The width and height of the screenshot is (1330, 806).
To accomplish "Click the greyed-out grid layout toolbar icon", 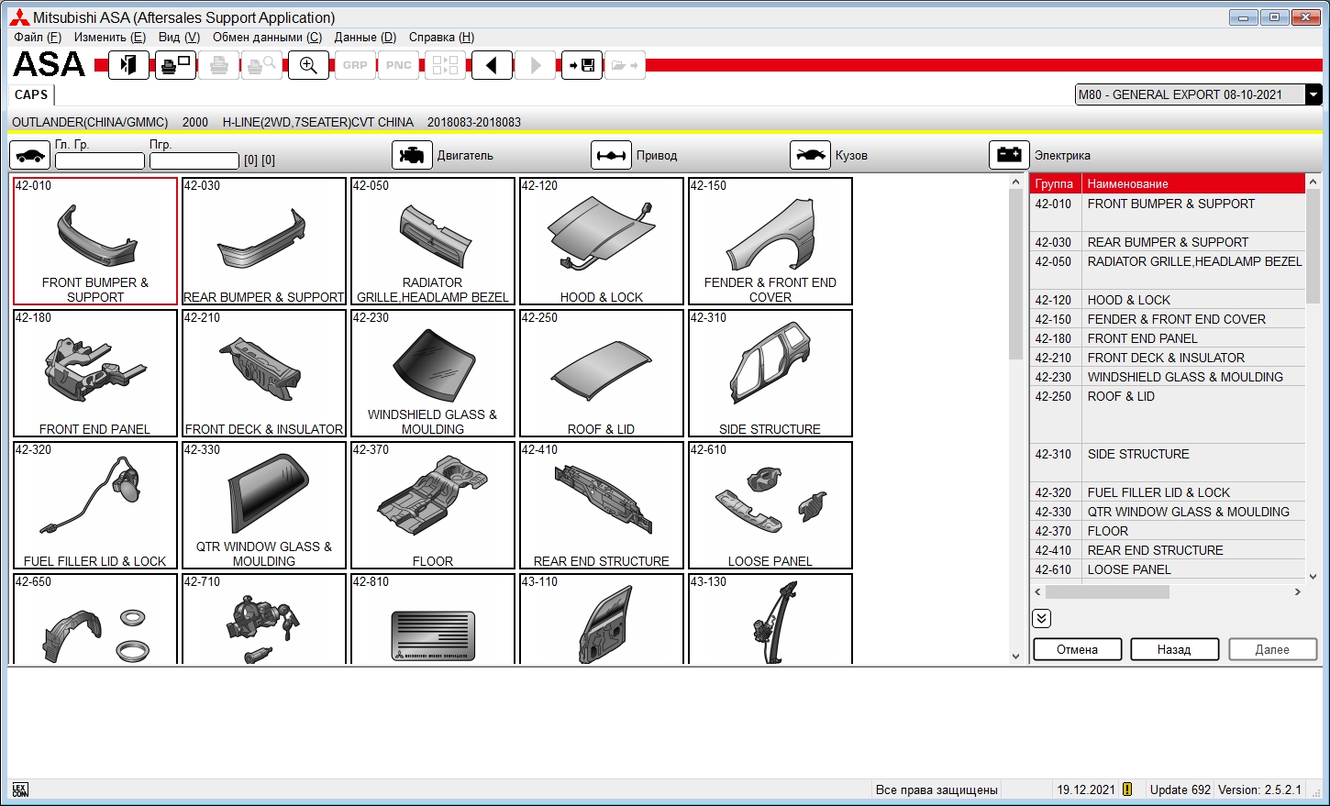I will click(x=445, y=65).
